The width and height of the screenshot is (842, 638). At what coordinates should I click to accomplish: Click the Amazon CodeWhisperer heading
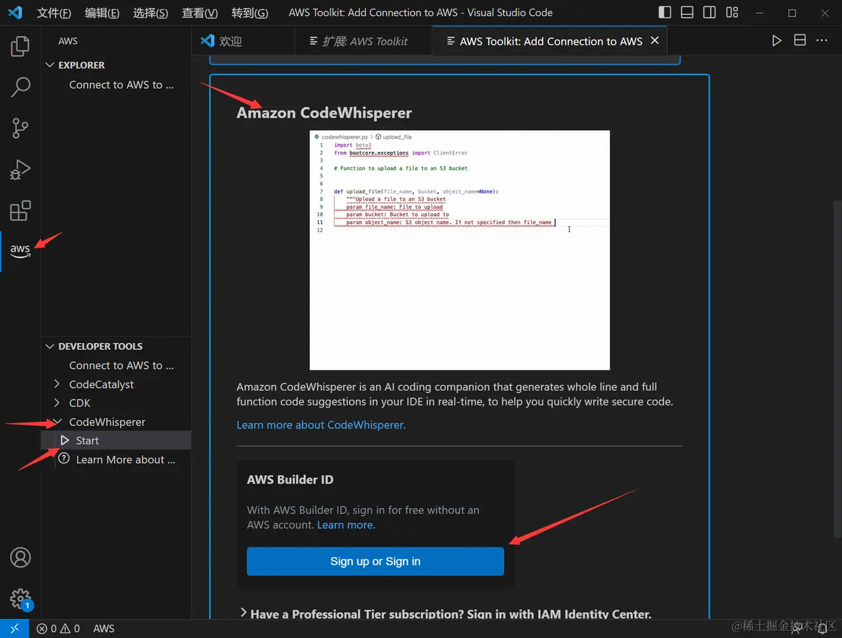click(x=324, y=113)
